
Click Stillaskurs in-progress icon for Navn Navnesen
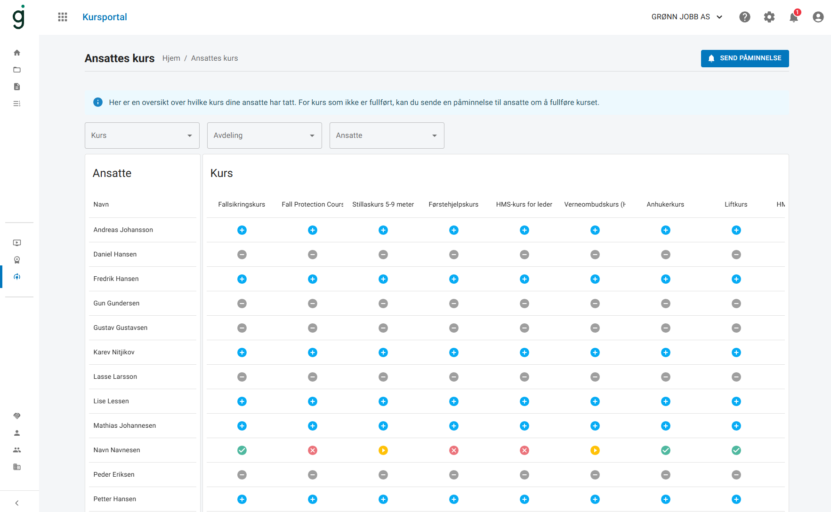click(x=383, y=450)
